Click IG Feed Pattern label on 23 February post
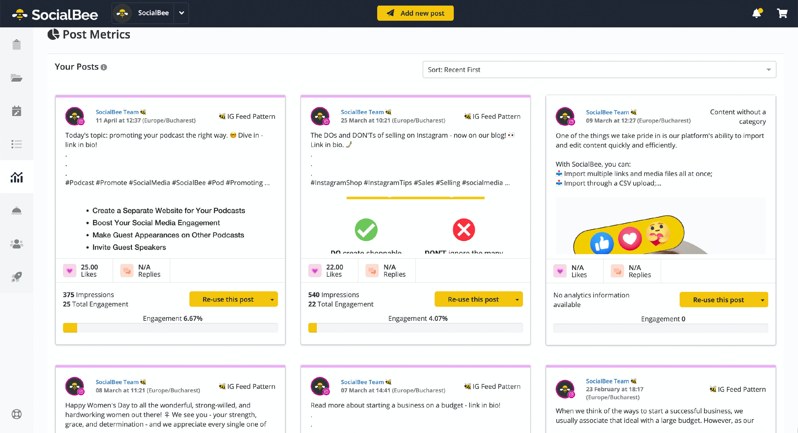This screenshot has width=798, height=433. (x=738, y=389)
